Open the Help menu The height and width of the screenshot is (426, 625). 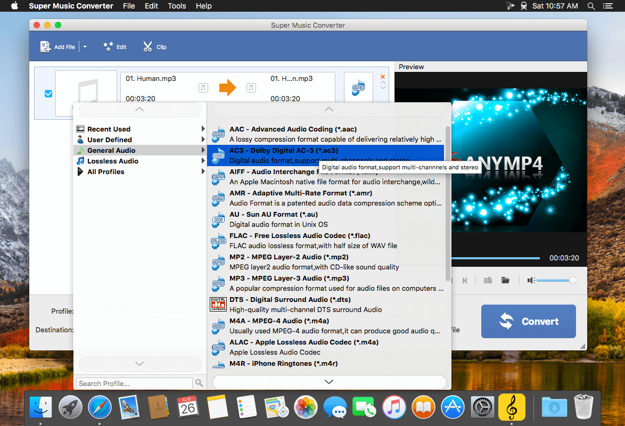click(x=204, y=6)
